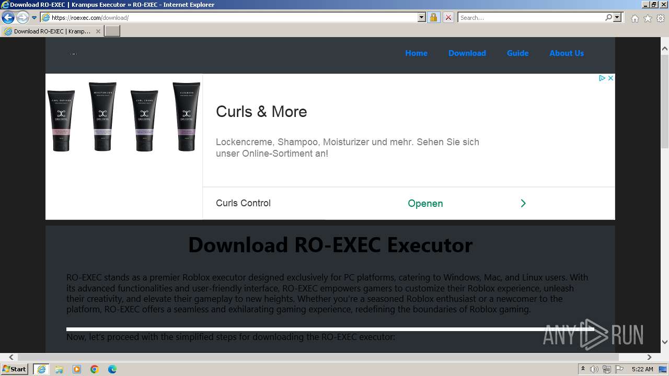Click the Download RO-EXEC Executor heading
669x376 pixels.
[330, 245]
